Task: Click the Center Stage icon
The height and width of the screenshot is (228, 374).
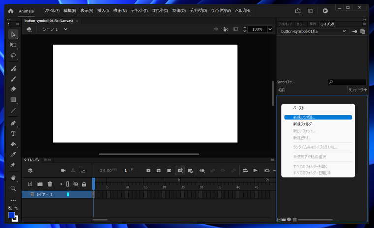Action: pyautogui.click(x=216, y=29)
